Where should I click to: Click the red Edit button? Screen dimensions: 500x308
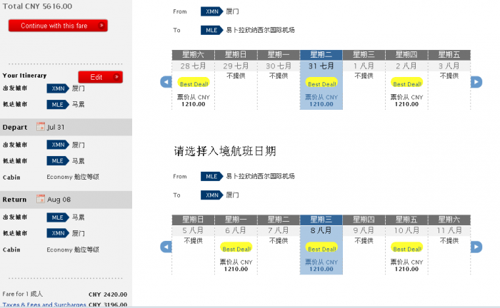[x=100, y=77]
